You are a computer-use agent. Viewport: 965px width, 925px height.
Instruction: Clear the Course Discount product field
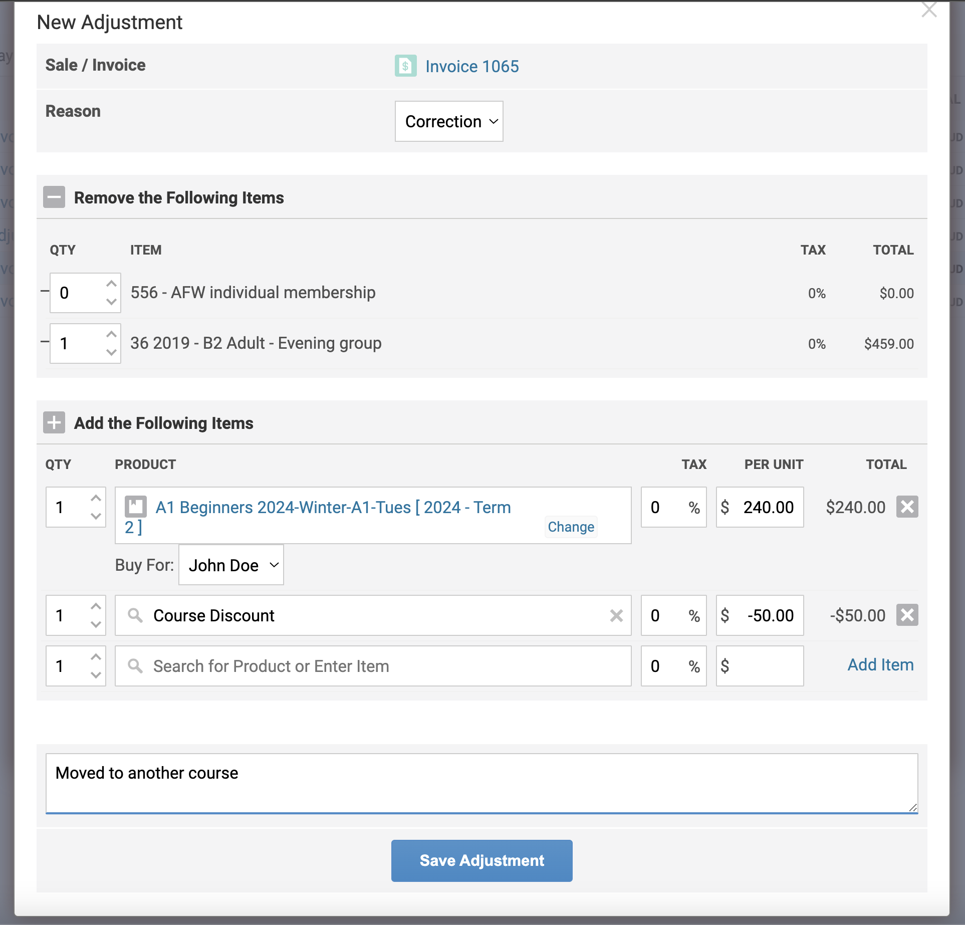(x=616, y=615)
